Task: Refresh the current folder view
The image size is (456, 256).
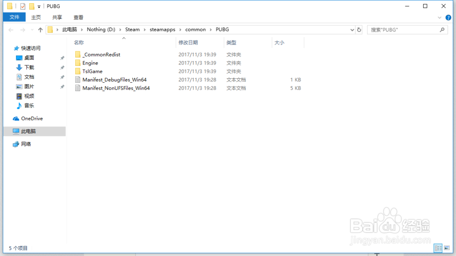Action: tap(359, 30)
